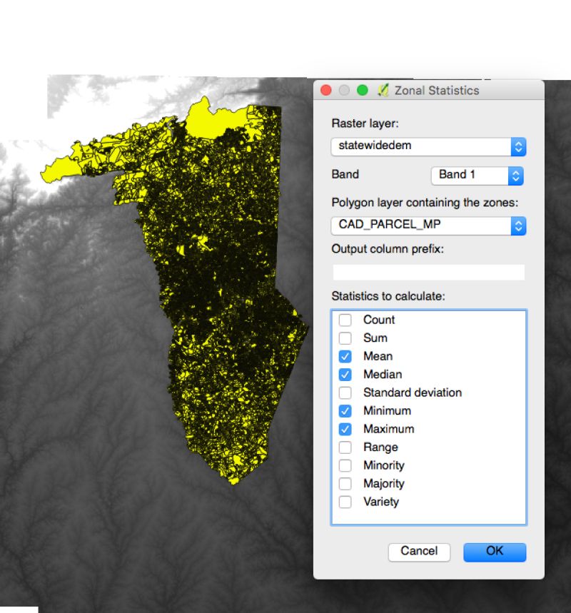
Task: Click the Zonal Statistics dialog icon
Action: coord(382,90)
